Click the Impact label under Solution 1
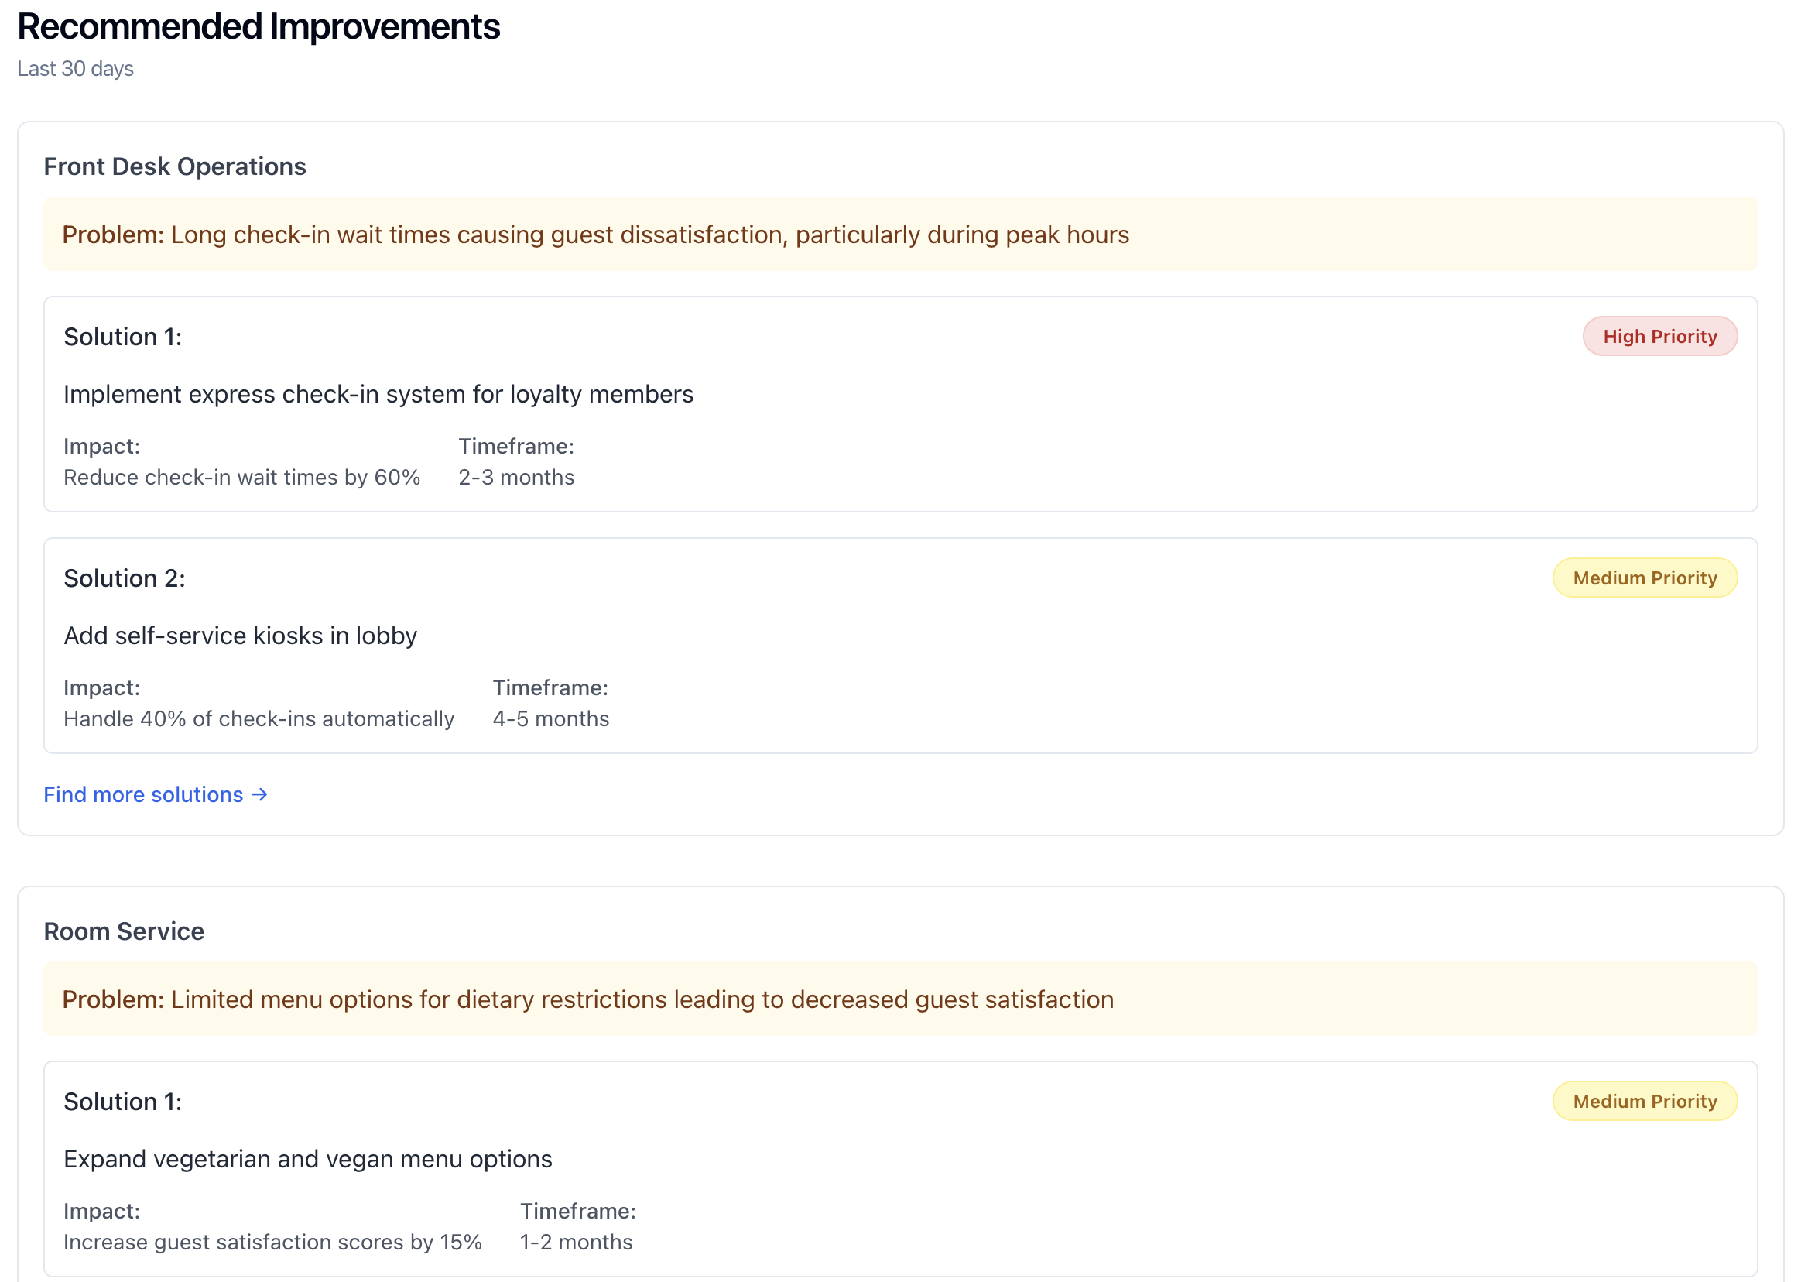 point(101,446)
